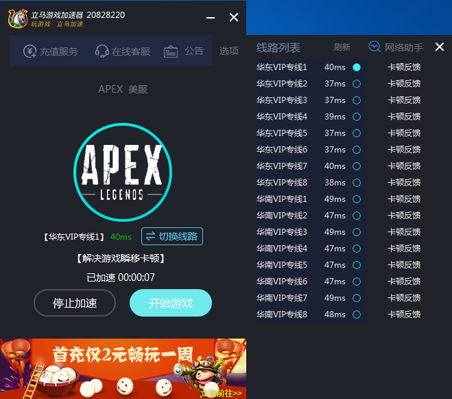Image resolution: width=452 pixels, height=399 pixels.
Task: Click the yen recharge icon
Action: pos(29,52)
